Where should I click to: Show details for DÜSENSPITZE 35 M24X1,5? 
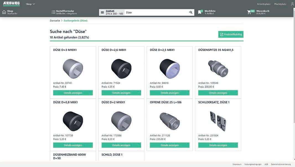coord(218,93)
